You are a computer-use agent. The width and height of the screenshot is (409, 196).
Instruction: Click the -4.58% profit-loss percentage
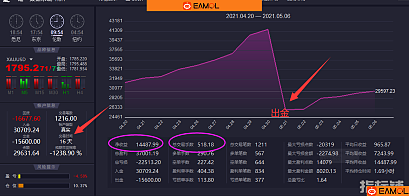80,176
